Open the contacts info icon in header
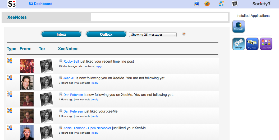 tap(222, 4)
